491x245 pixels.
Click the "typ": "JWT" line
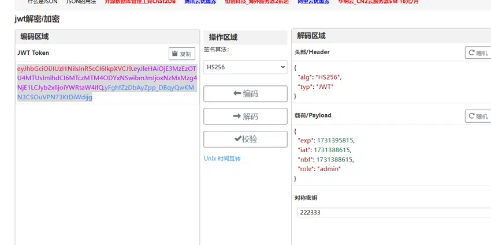click(315, 86)
